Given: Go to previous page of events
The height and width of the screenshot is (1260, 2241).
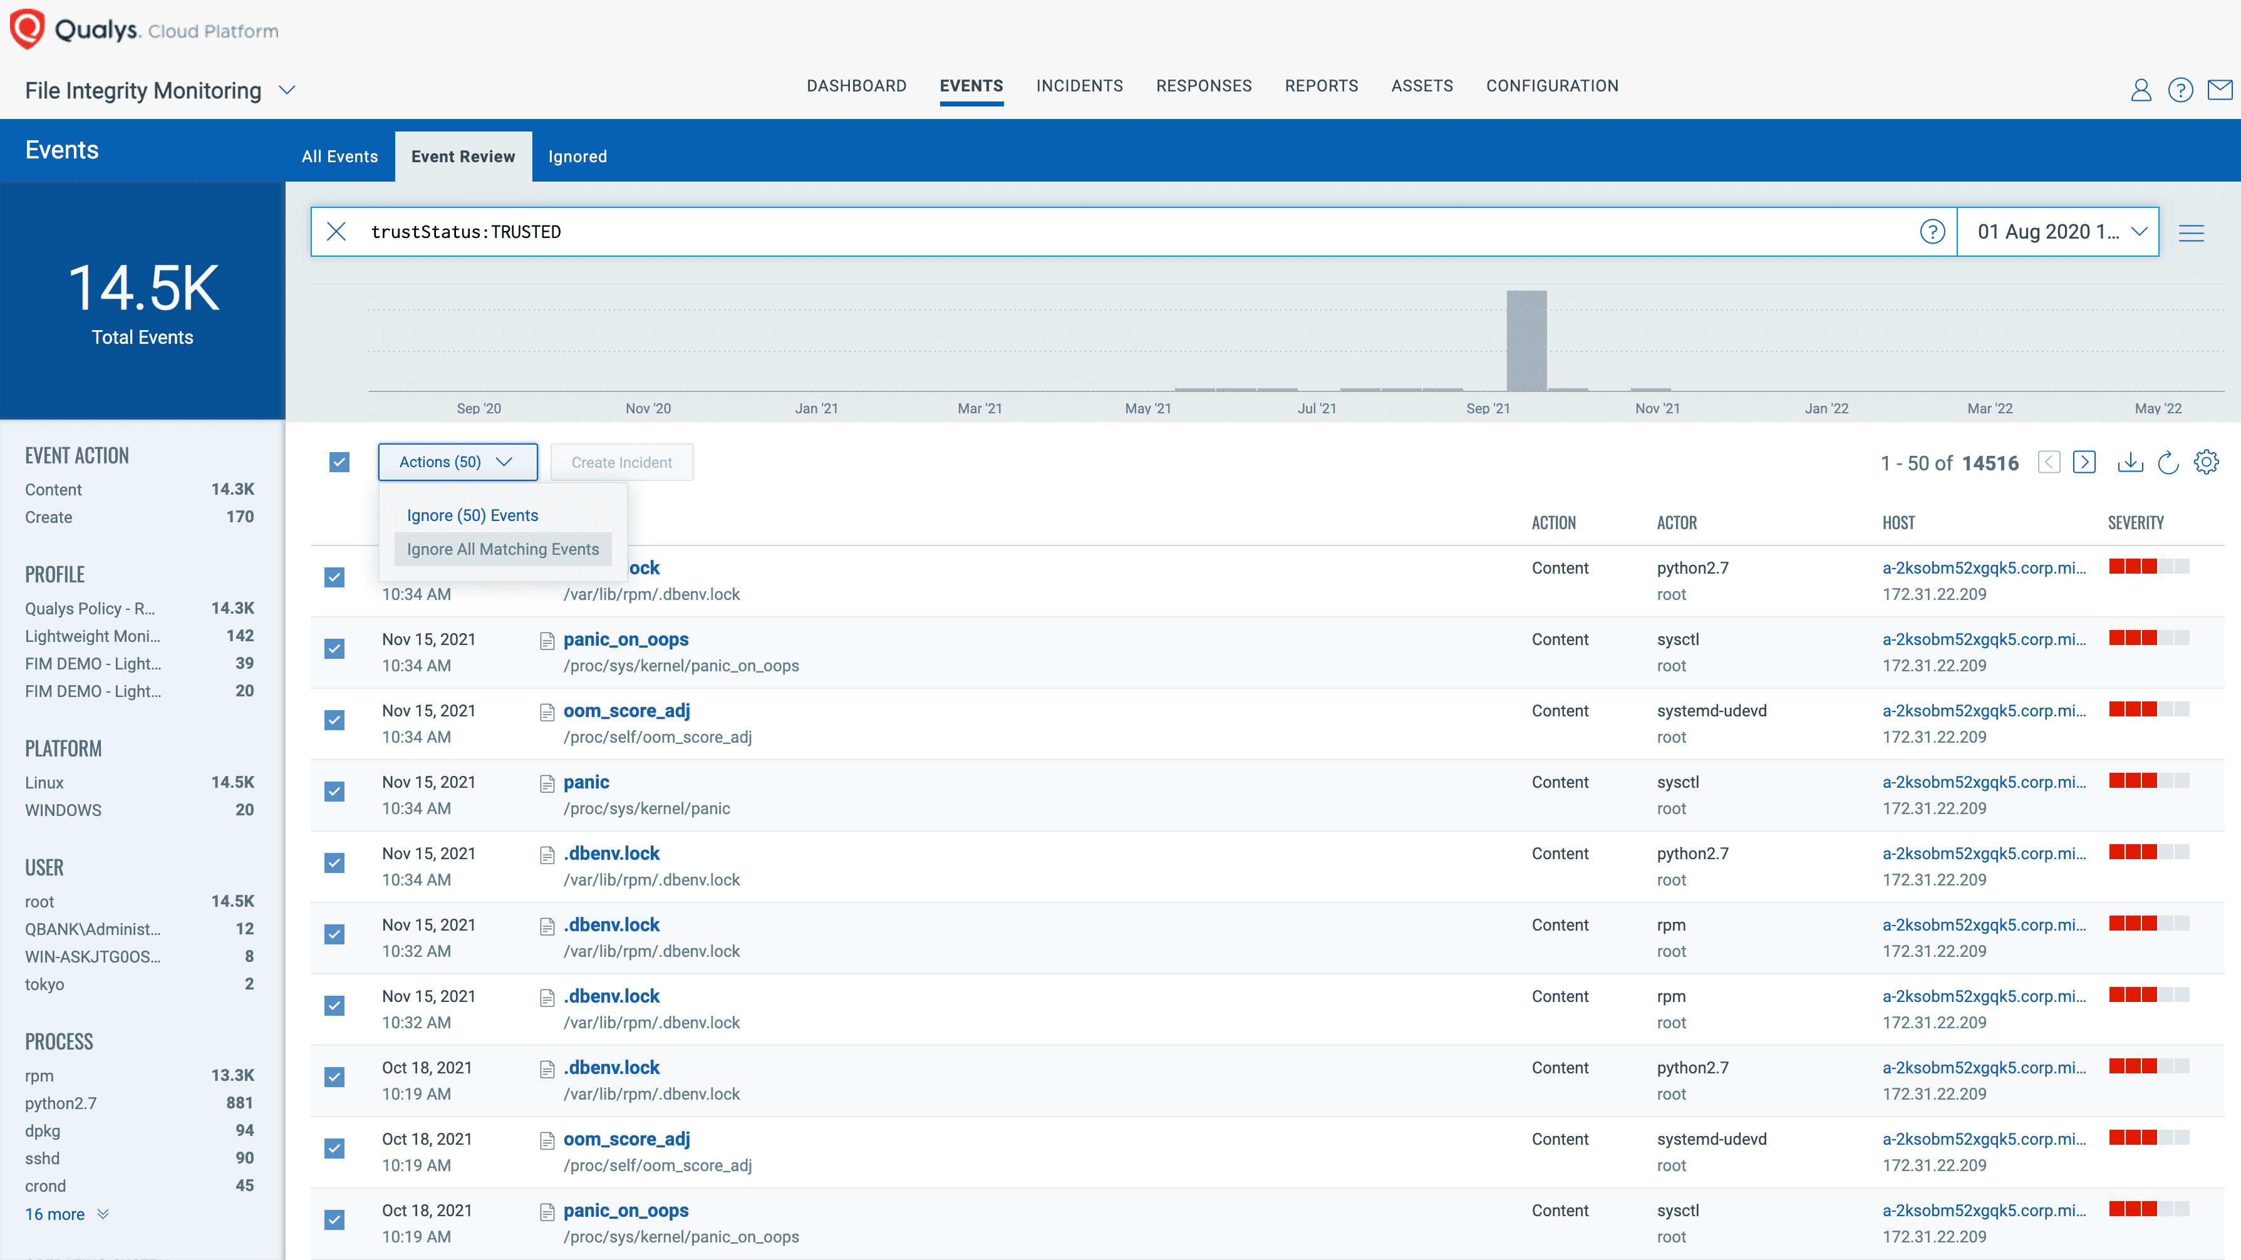Looking at the screenshot, I should click(2049, 462).
